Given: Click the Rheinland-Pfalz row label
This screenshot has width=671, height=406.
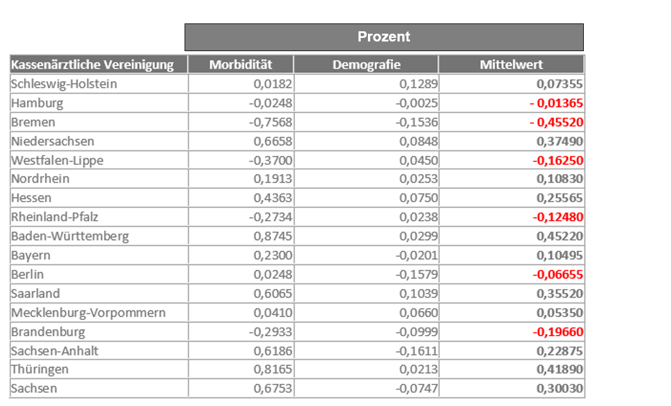Looking at the screenshot, I should pos(54,217).
